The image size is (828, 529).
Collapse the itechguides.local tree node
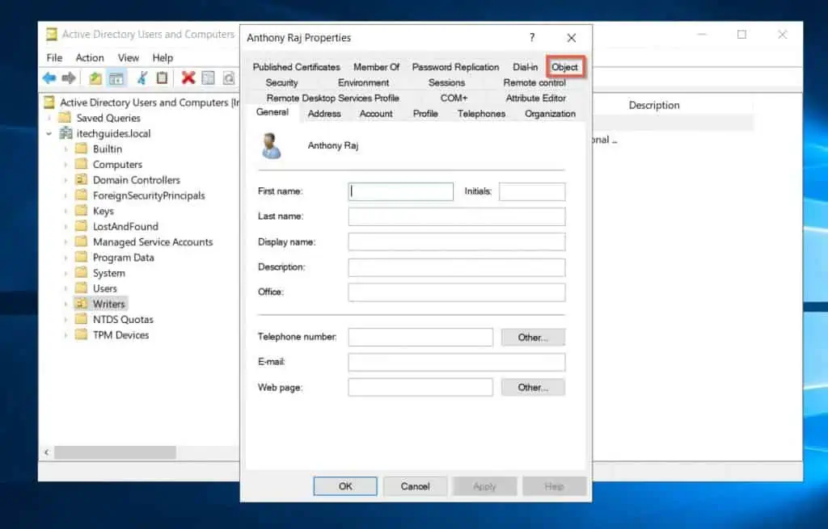coord(49,133)
